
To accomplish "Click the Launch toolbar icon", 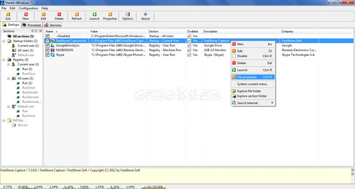I will pyautogui.click(x=95, y=14).
